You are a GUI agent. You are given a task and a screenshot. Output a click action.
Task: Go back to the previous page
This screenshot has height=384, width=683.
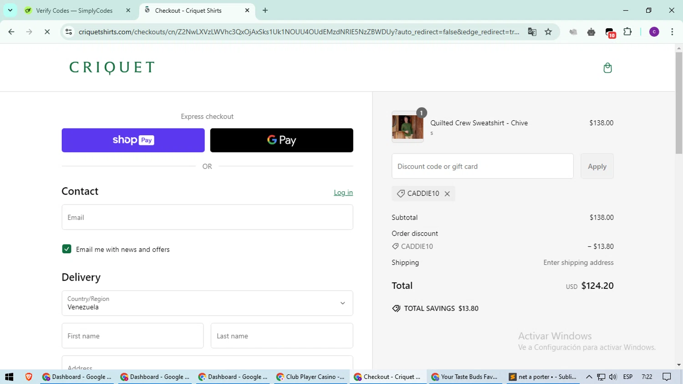pos(11,32)
